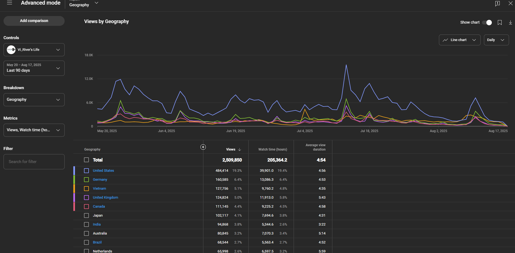Click the Japan row label
This screenshot has height=253, width=515.
pos(98,215)
